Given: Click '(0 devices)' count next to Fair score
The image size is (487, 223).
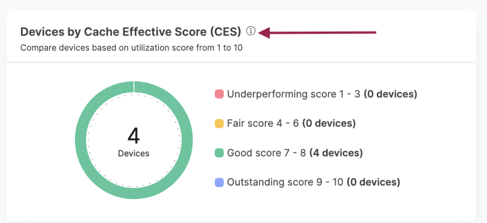Looking at the screenshot, I should pos(329,124).
